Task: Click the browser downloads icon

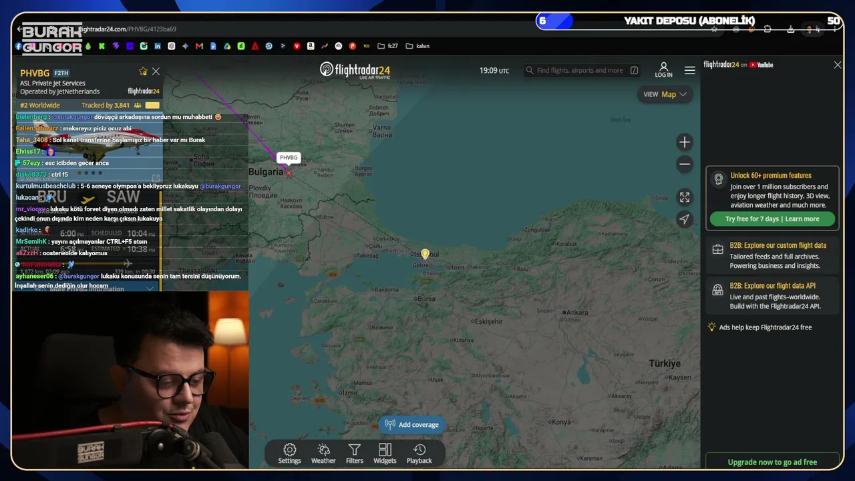Action: [x=791, y=29]
